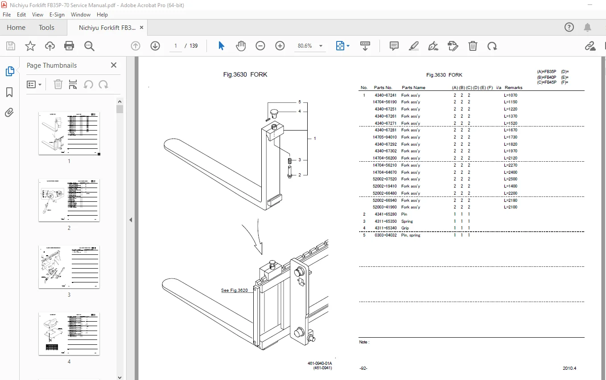Image resolution: width=606 pixels, height=380 pixels.
Task: Click the page number input field
Action: click(x=176, y=46)
